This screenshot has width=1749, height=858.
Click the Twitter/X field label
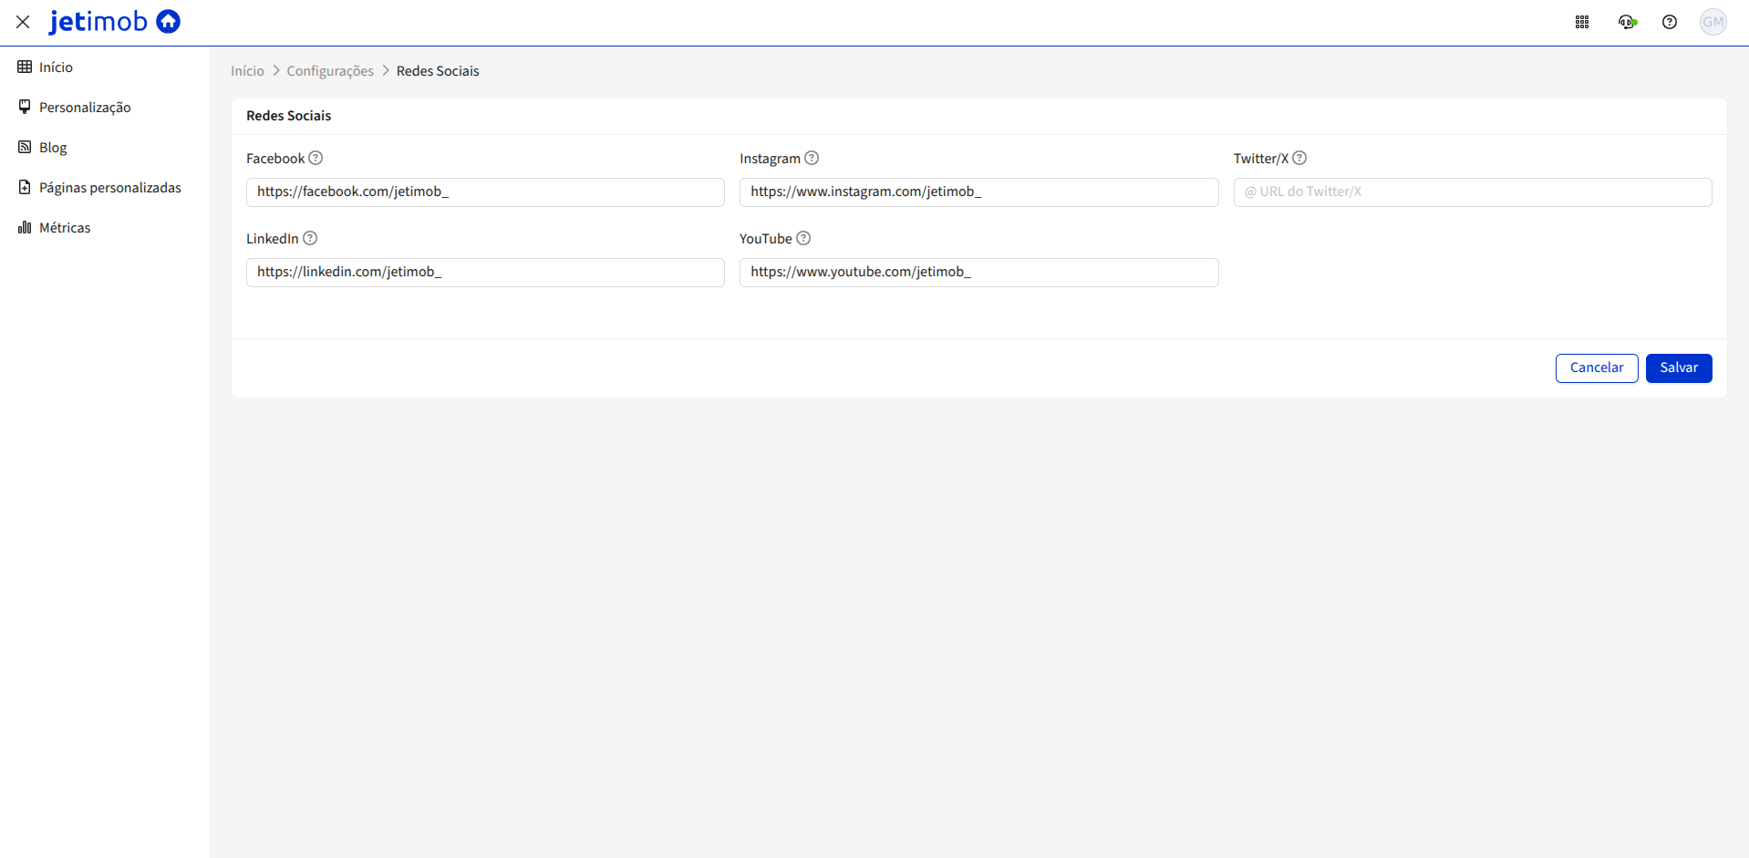1261,159
